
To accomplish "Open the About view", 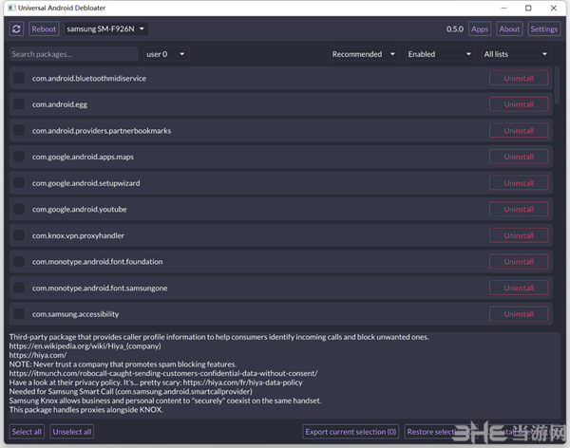I will pos(509,29).
